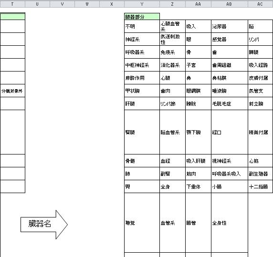This screenshot has height=257, width=273.
Task: Click the cell containing 分類対象外
Action: [12, 91]
